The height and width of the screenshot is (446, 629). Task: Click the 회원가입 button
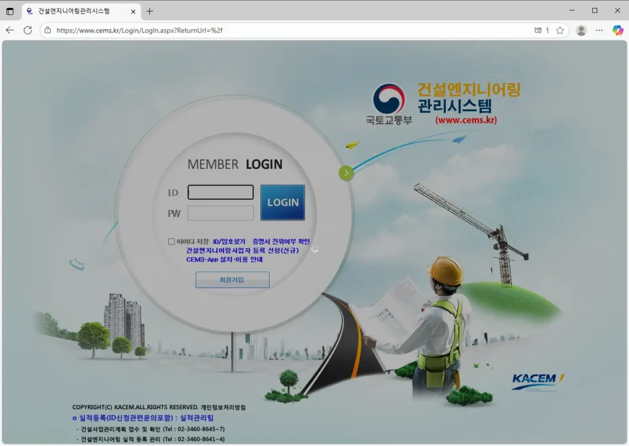[232, 280]
